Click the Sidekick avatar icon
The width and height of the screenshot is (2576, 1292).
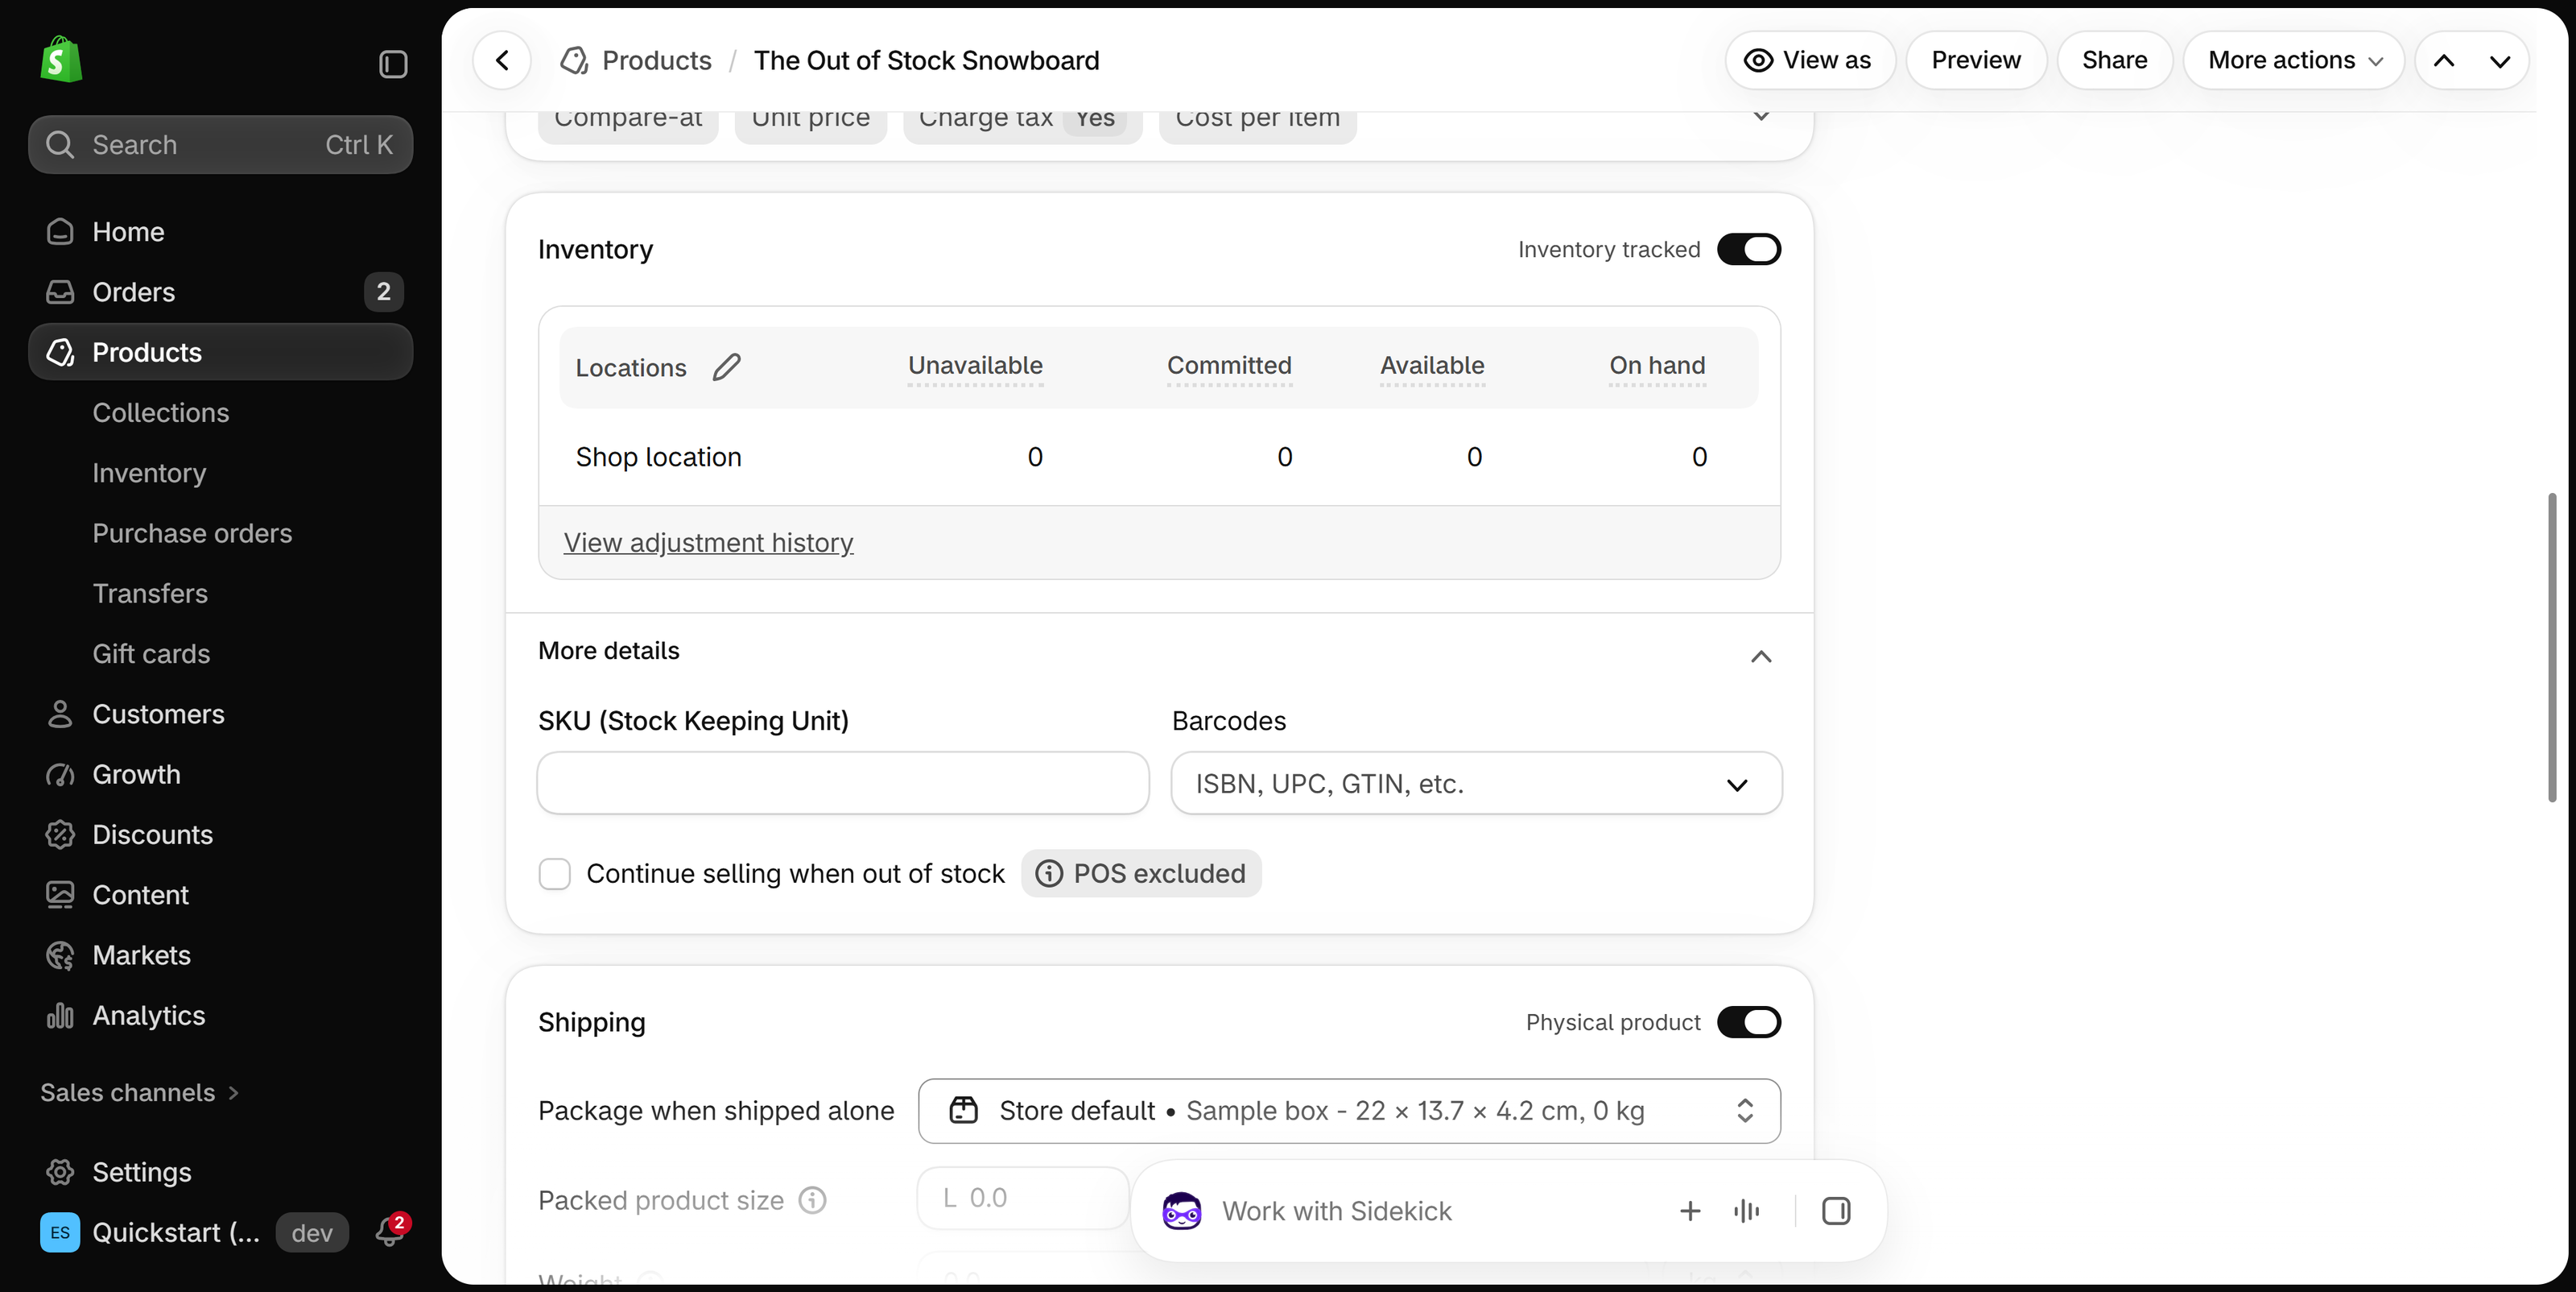click(1181, 1211)
